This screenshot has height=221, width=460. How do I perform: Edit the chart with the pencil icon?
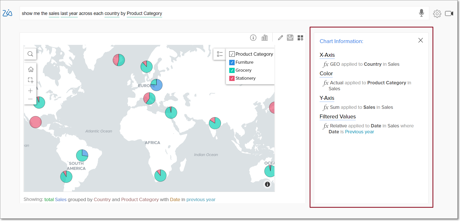[280, 38]
